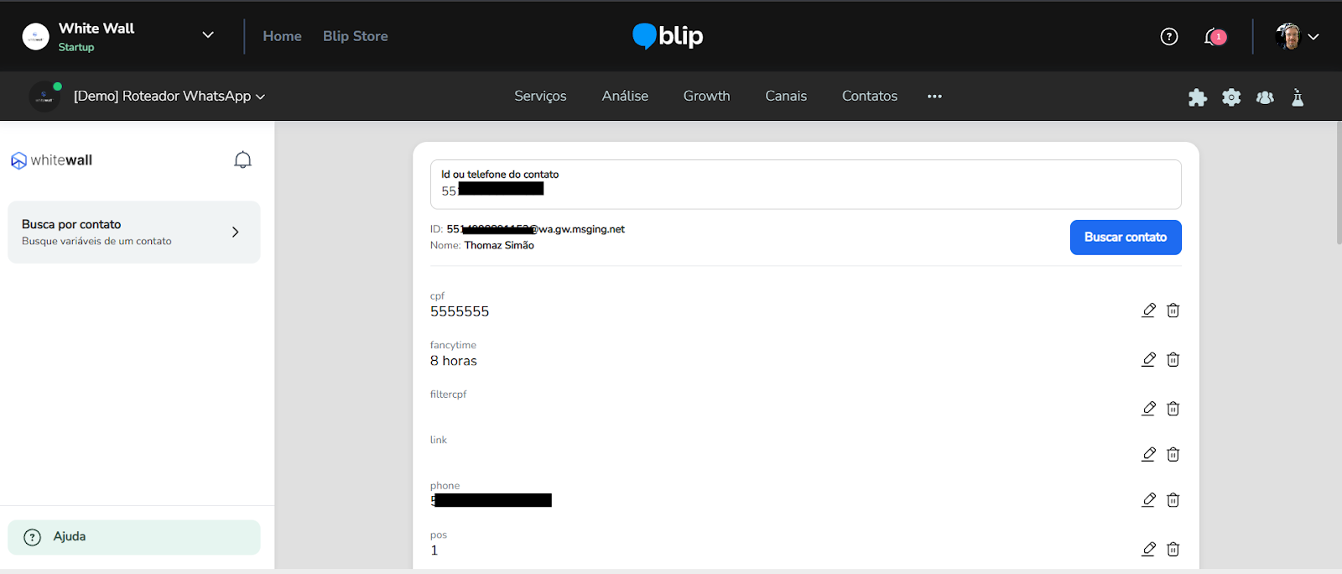The width and height of the screenshot is (1342, 574).
Task: Open the team members icon
Action: [1265, 97]
